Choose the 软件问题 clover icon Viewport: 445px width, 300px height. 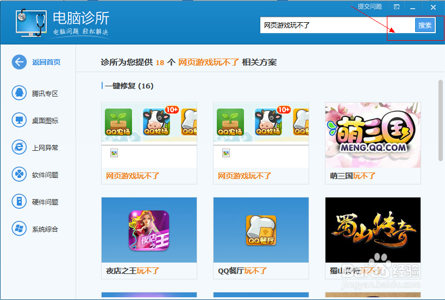(x=19, y=174)
